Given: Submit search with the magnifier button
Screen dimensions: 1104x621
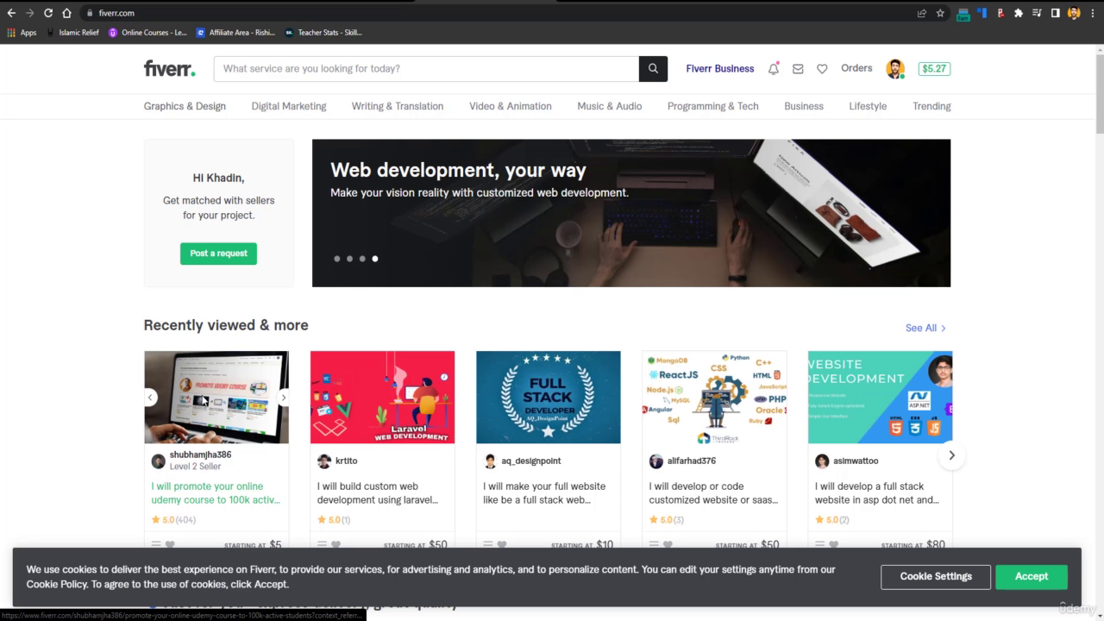Looking at the screenshot, I should pyautogui.click(x=653, y=69).
